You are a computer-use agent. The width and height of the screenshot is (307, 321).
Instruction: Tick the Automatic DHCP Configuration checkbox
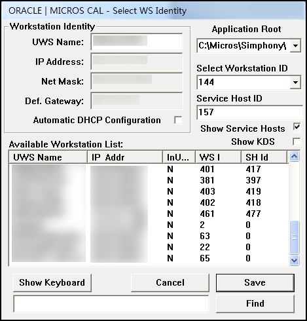pos(178,120)
